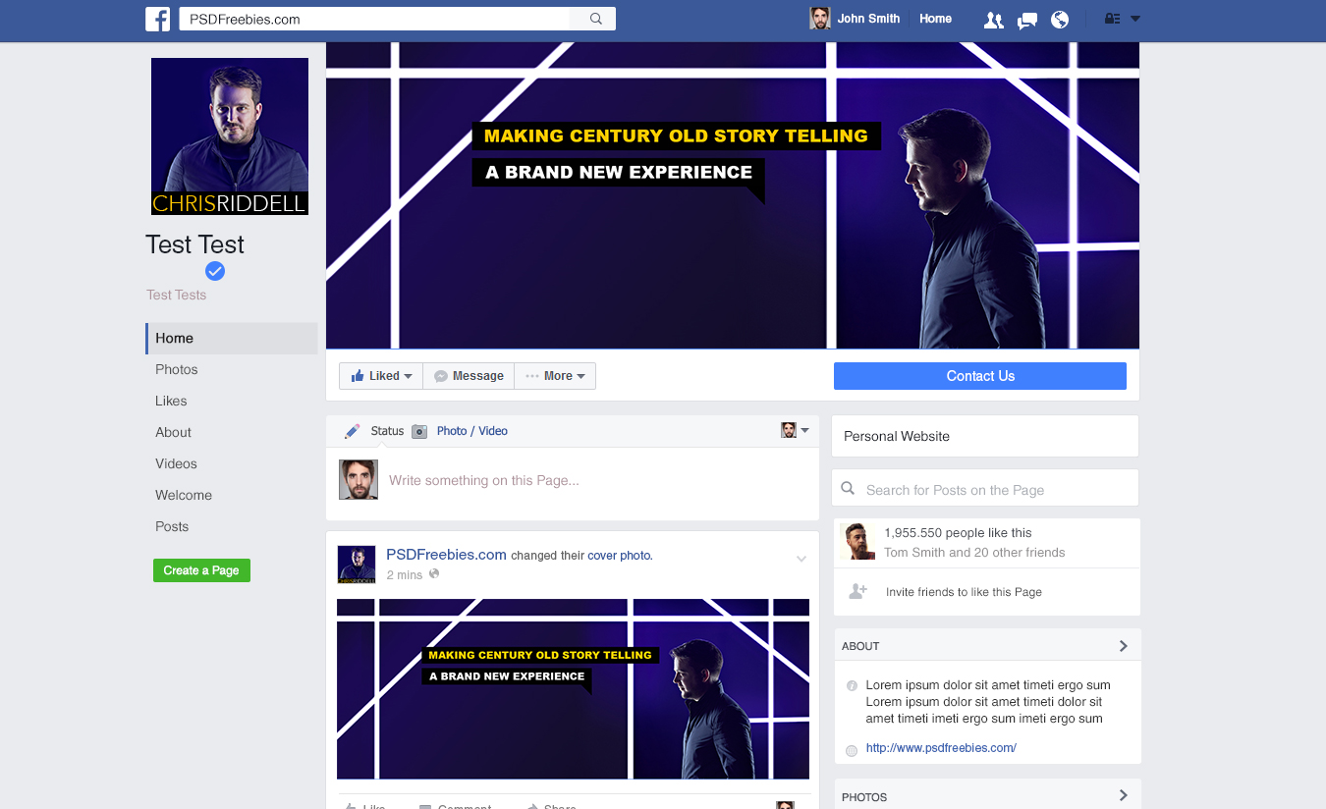Open the Messenger messages icon
The height and width of the screenshot is (809, 1326).
point(1026,19)
